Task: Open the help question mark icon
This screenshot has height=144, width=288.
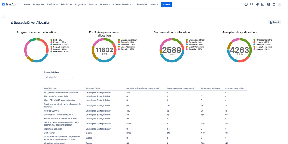Action: tap(268, 5)
